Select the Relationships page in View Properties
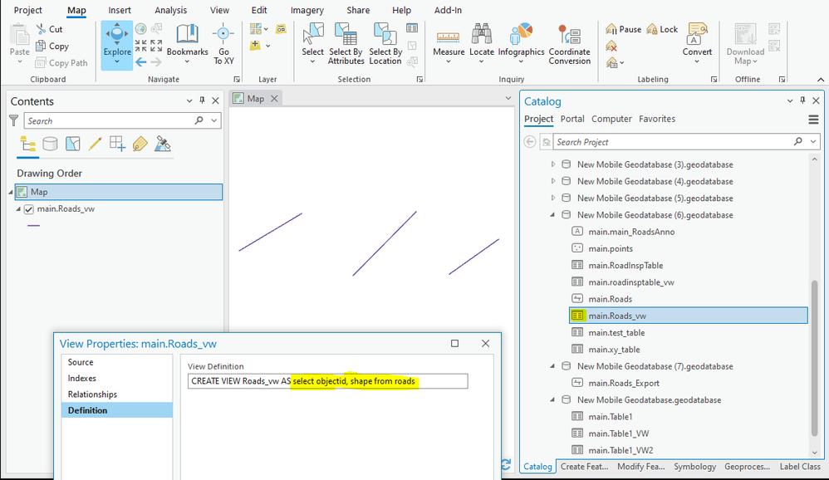This screenshot has height=480, width=829. (117, 394)
